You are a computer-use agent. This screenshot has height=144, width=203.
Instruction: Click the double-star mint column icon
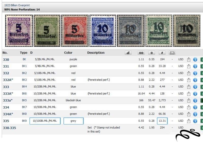(141, 53)
